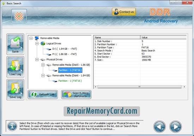Click the Basic Search title bar icon
Viewport: 194px width, 136px height.
point(4,3)
